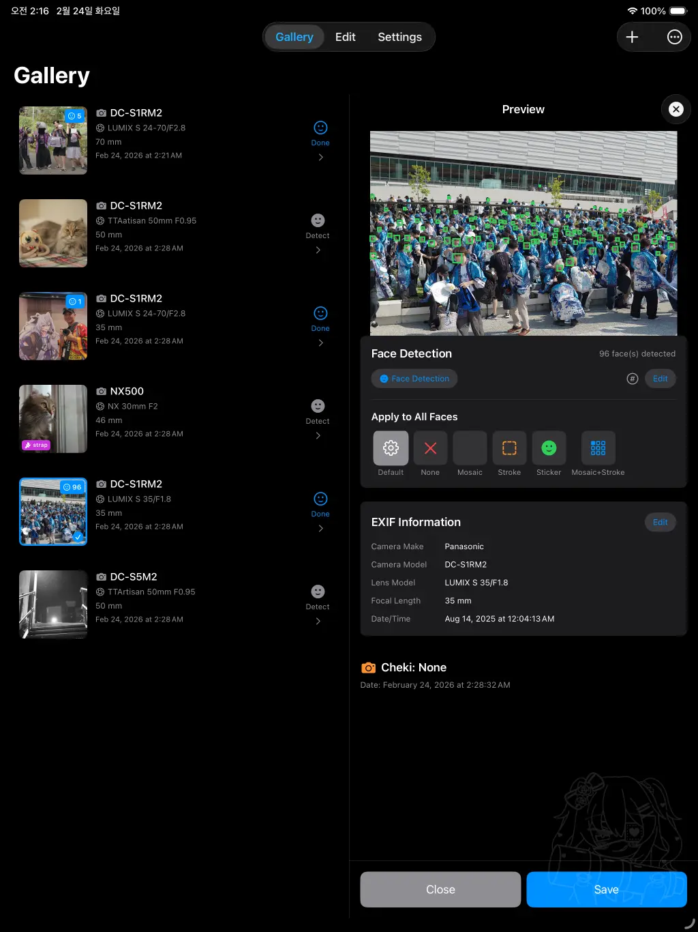Viewport: 698px width, 932px height.
Task: Click Edit in the EXIF Information section
Action: [660, 522]
